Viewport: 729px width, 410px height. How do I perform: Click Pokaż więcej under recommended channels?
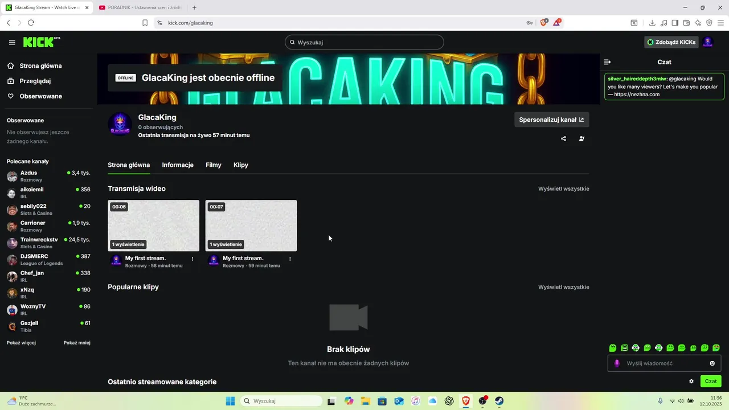point(21,343)
